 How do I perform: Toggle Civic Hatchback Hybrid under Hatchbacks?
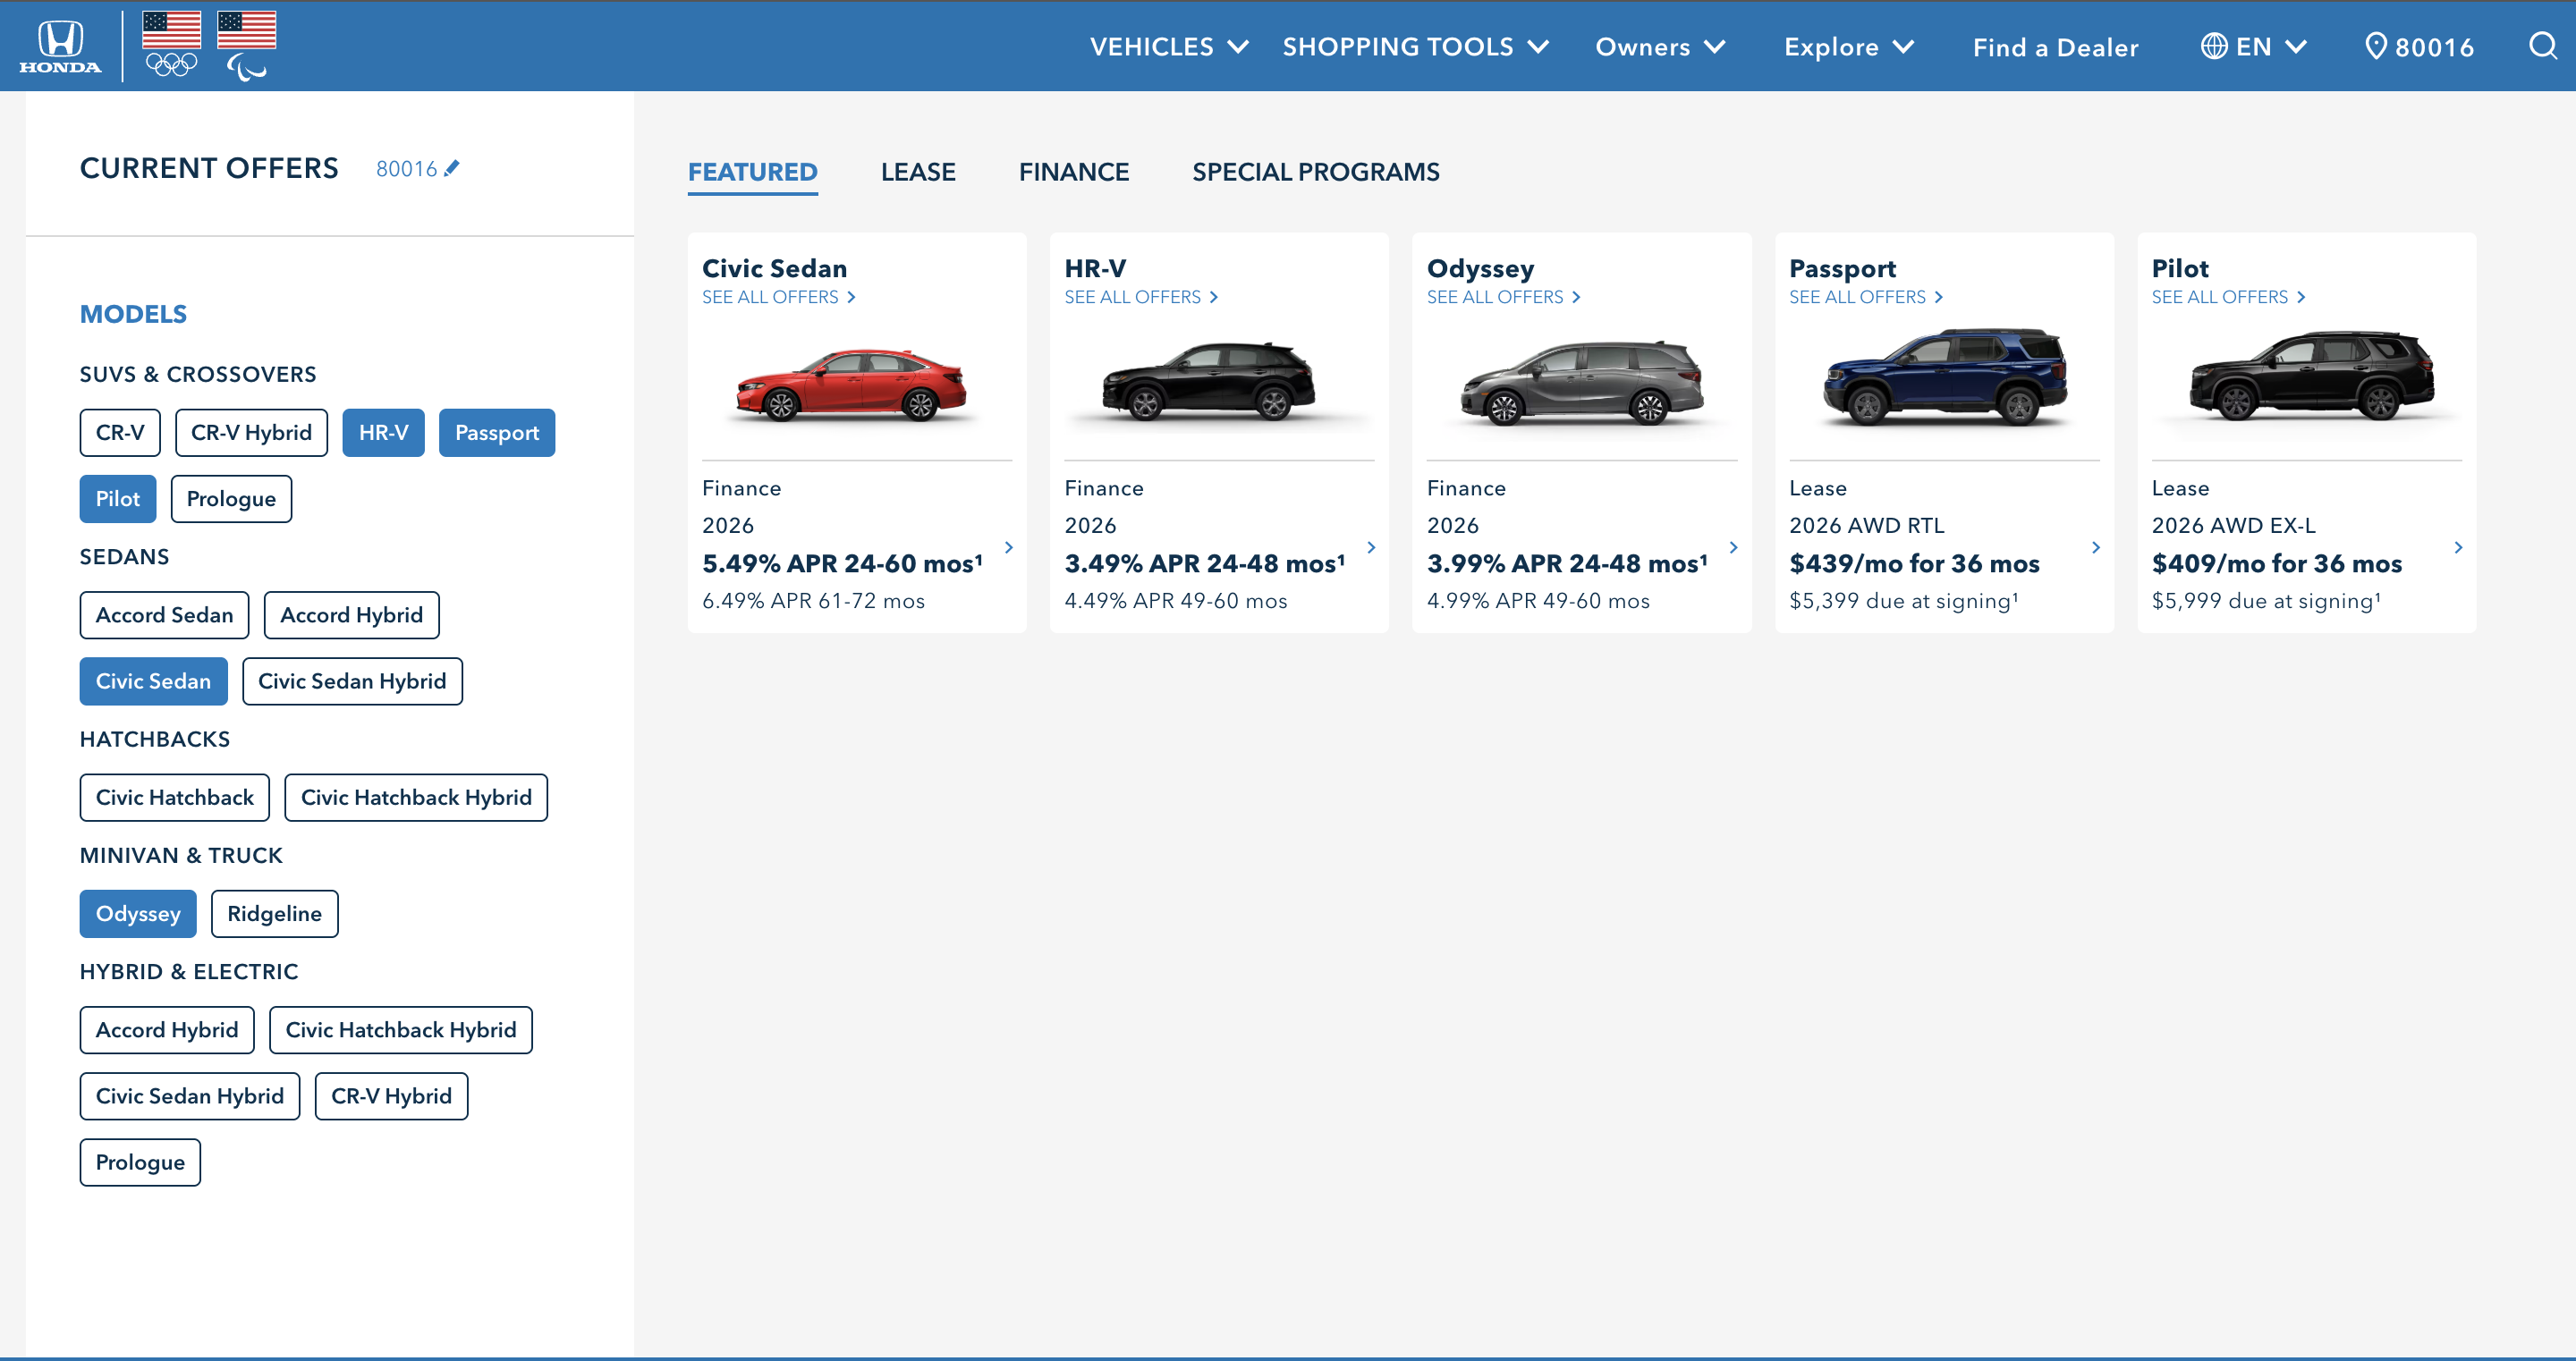point(416,798)
